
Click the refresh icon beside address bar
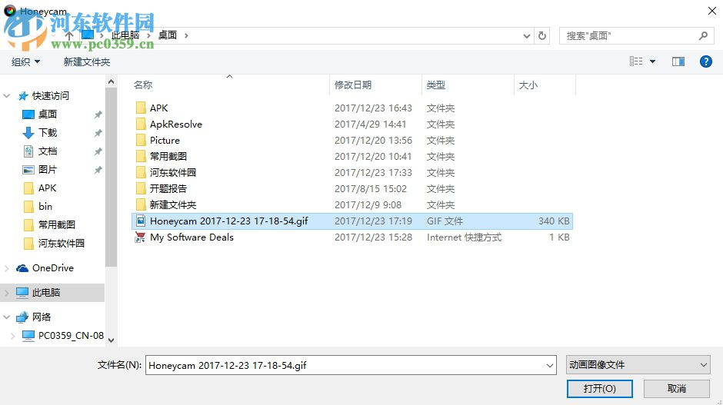tap(542, 35)
